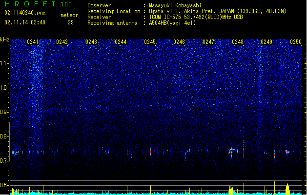Click the 0242 time marker
Image resolution: width=307 pixels, height=195 pixels.
62,42
